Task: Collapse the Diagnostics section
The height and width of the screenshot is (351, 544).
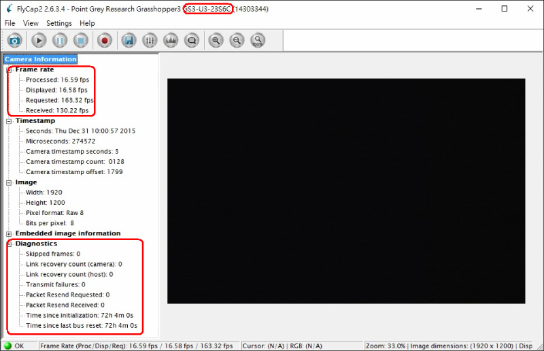Action: pos(9,244)
